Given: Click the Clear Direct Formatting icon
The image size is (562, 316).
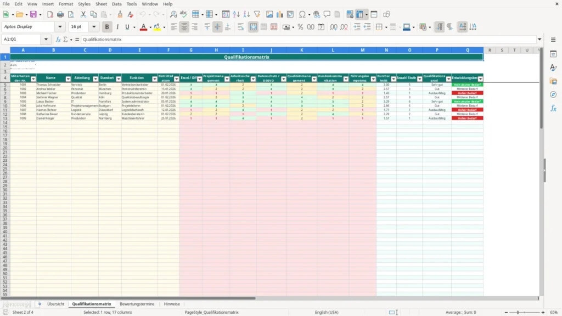Looking at the screenshot, I should point(131,14).
